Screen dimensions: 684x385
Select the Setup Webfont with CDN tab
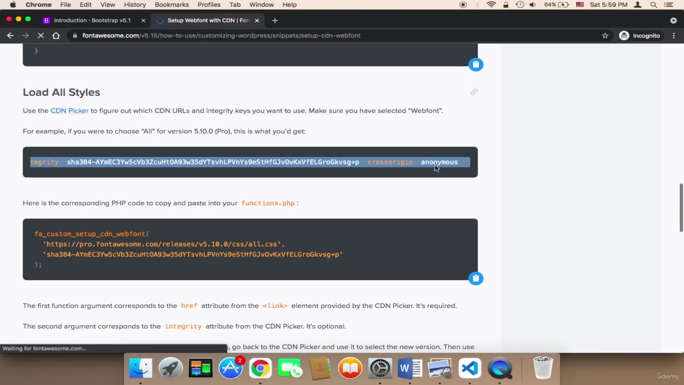[207, 20]
